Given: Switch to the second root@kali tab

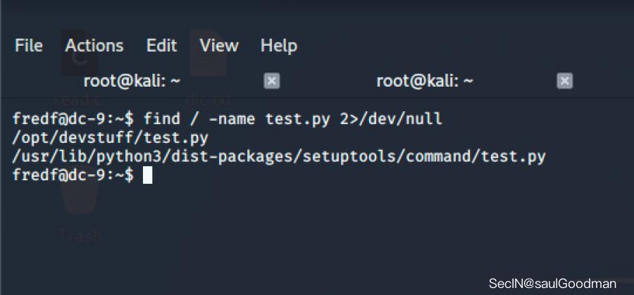Looking at the screenshot, I should [425, 82].
